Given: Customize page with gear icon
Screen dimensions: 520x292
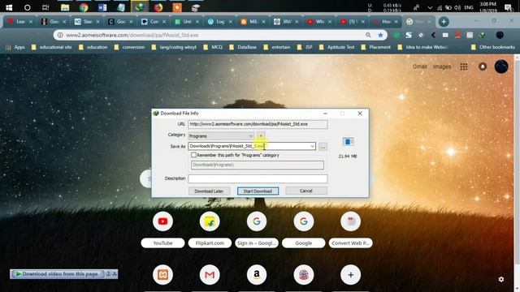Looking at the screenshot, I should pyautogui.click(x=501, y=279).
